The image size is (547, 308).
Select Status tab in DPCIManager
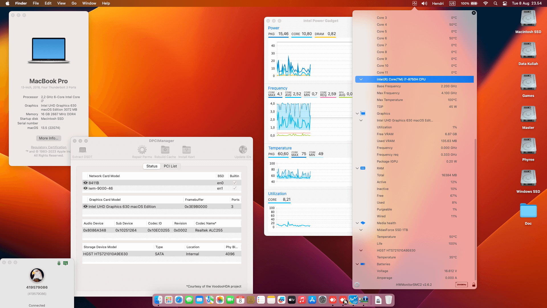click(152, 166)
